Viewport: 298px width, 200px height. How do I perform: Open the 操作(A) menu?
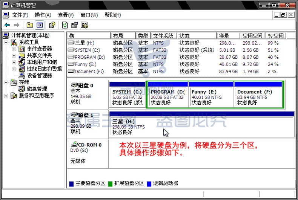click(43, 15)
